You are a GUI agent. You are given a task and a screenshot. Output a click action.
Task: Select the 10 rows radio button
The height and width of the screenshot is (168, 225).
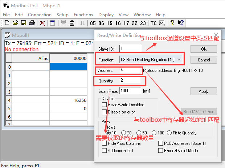pos(109,133)
